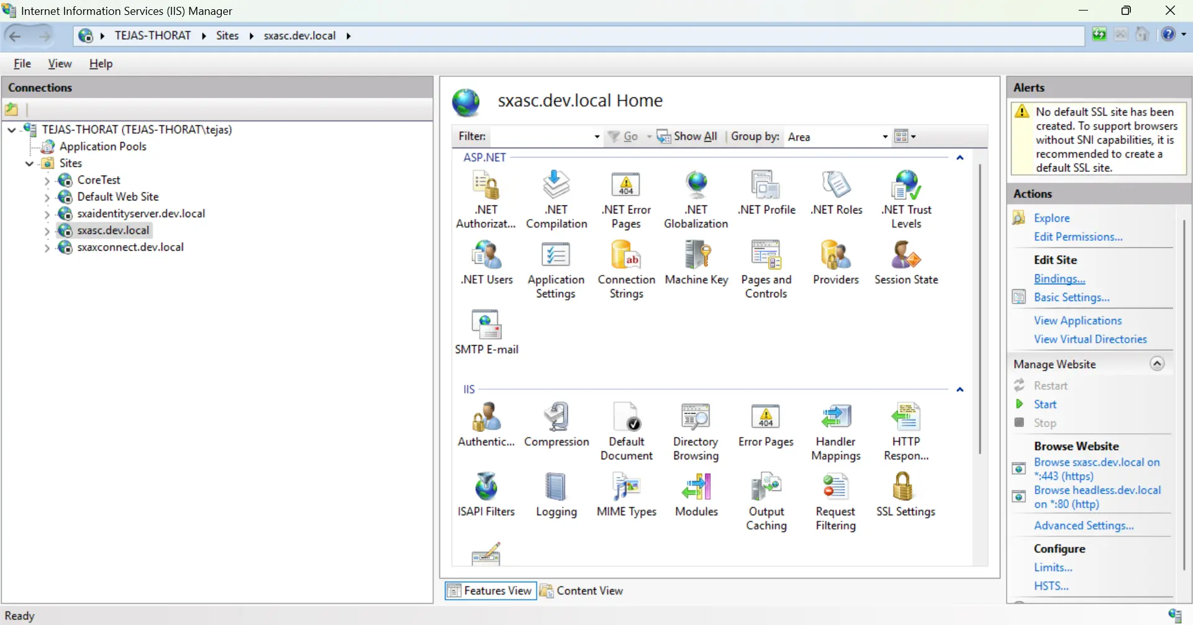Open the File menu
This screenshot has height=625, width=1193.
[x=22, y=63]
